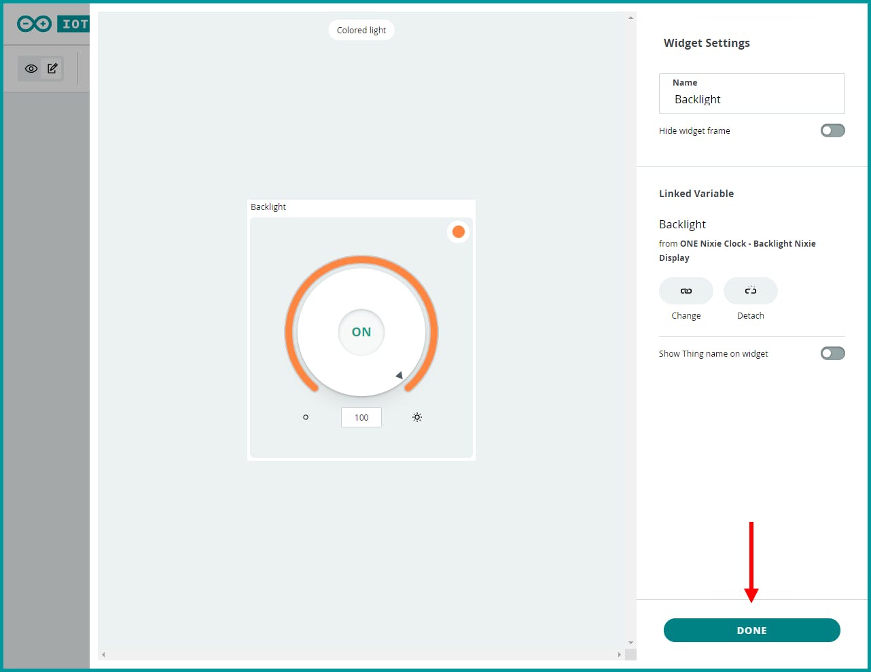Toggle the ON button in the dial

click(x=361, y=332)
